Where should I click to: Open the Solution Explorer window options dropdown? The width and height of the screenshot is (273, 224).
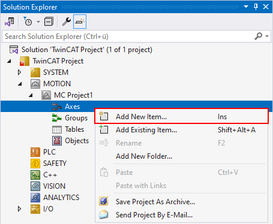246,7
